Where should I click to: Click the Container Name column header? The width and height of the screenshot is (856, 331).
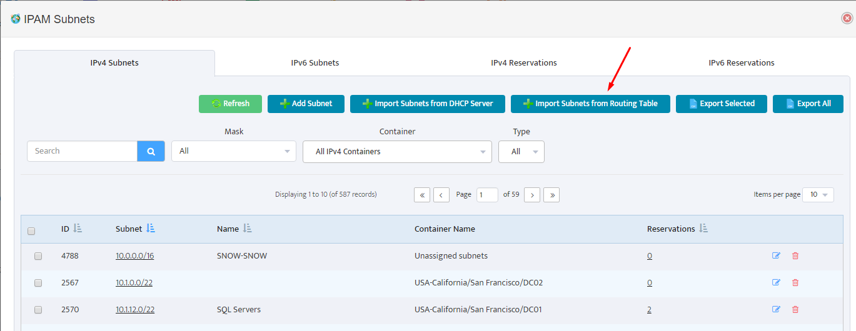[445, 229]
